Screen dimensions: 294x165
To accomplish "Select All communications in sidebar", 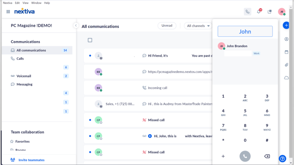I will (37, 50).
